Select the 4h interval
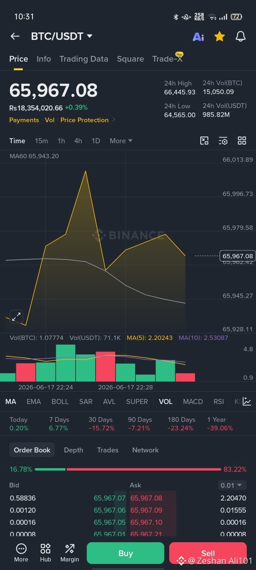256x570 pixels. (78, 141)
